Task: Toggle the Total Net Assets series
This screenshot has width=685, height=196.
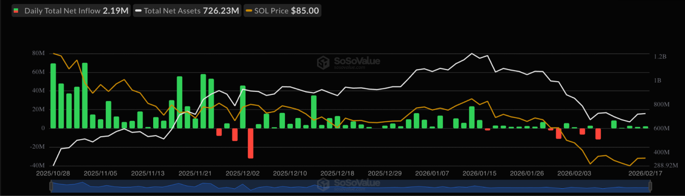Action: click(x=187, y=11)
